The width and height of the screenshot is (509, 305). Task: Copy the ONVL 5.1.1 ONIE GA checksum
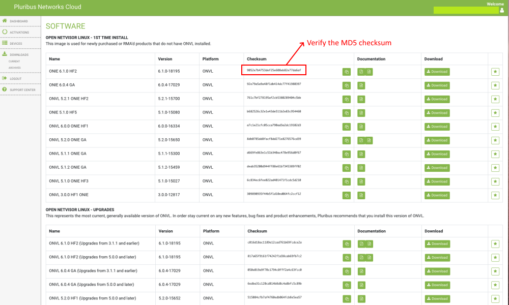click(x=346, y=155)
